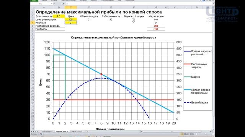Switch to the 'Кривая спроса2' sheet tab

pos(76,131)
